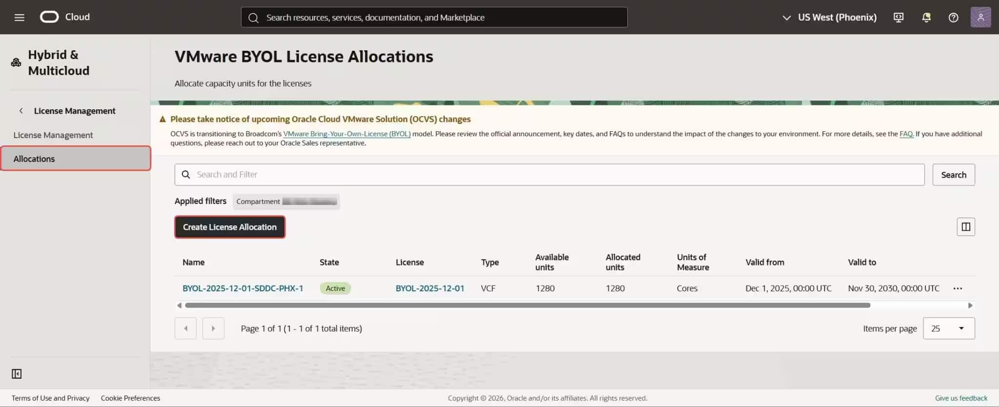Click the Units of Measure column header
999x407 pixels.
[x=693, y=263]
